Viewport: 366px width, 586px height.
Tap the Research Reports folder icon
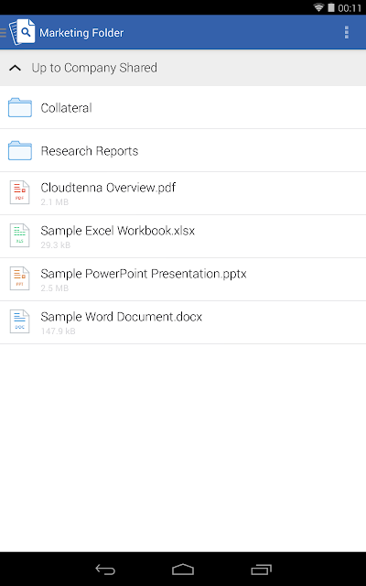tap(20, 150)
